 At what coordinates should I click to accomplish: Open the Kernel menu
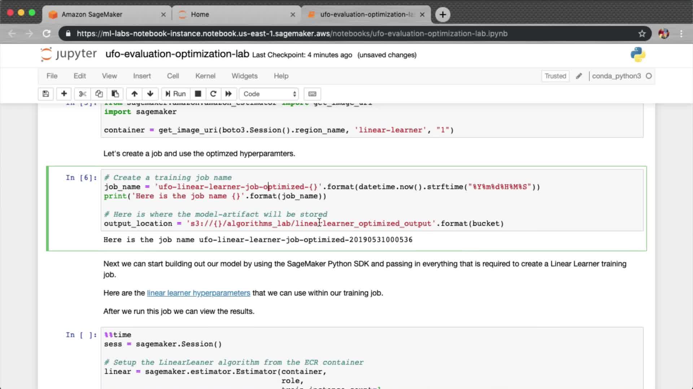pos(205,76)
